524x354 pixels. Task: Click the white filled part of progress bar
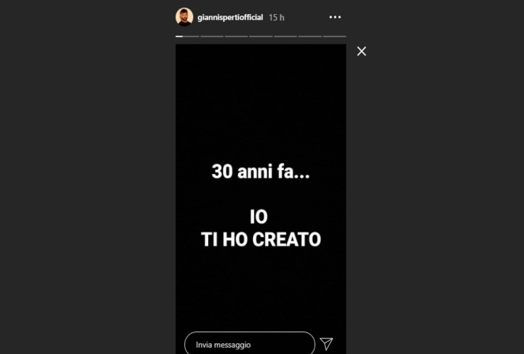[179, 36]
